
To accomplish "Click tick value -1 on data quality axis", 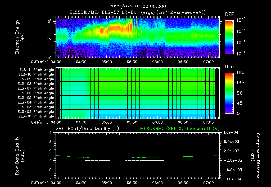I will point(49,179).
